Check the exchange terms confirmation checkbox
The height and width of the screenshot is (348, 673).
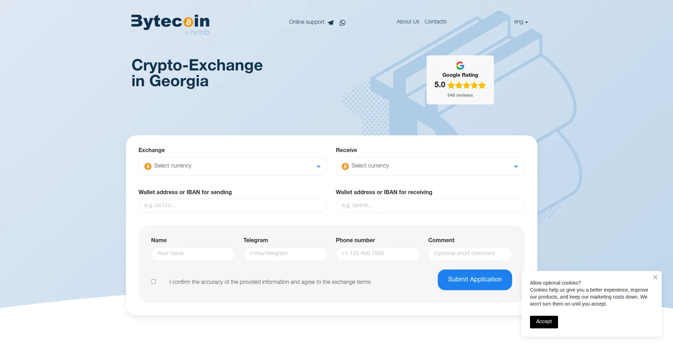coord(153,281)
